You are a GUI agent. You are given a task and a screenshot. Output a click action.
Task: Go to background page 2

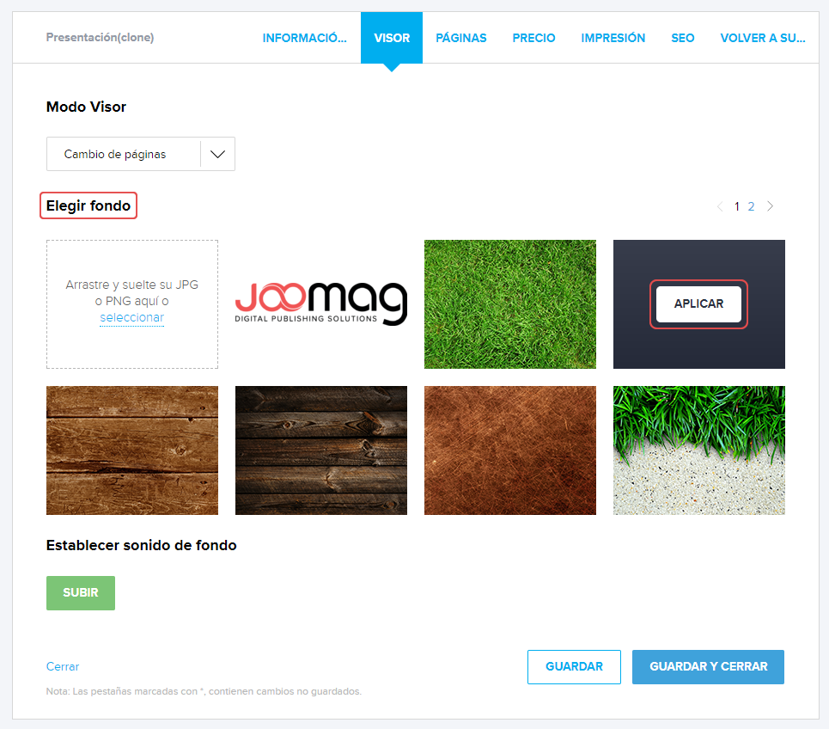(x=751, y=206)
